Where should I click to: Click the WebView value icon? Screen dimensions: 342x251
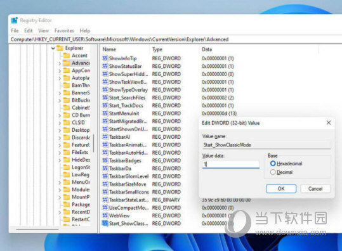[x=105, y=216]
